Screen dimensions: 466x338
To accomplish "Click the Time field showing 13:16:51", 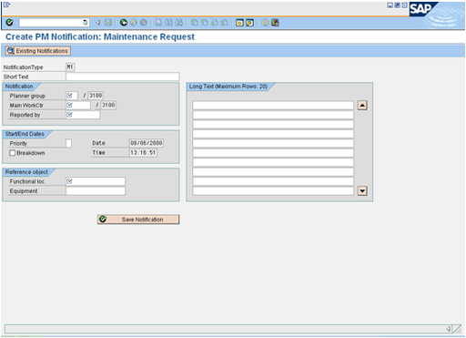I will pyautogui.click(x=143, y=152).
